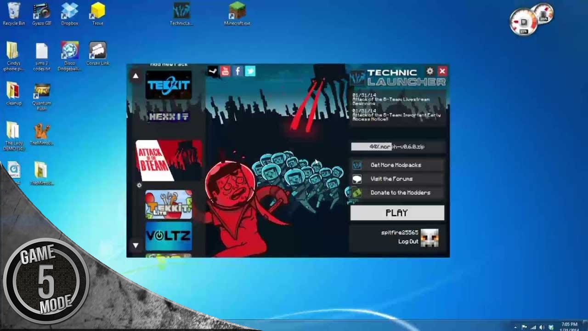Select the Attack of the B-Team modpack
Screen dimensions: 588x331
tap(169, 160)
